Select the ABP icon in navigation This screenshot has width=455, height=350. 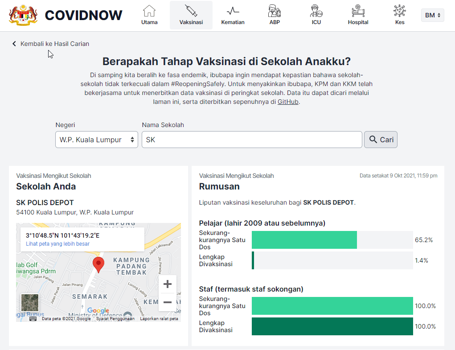click(x=274, y=10)
